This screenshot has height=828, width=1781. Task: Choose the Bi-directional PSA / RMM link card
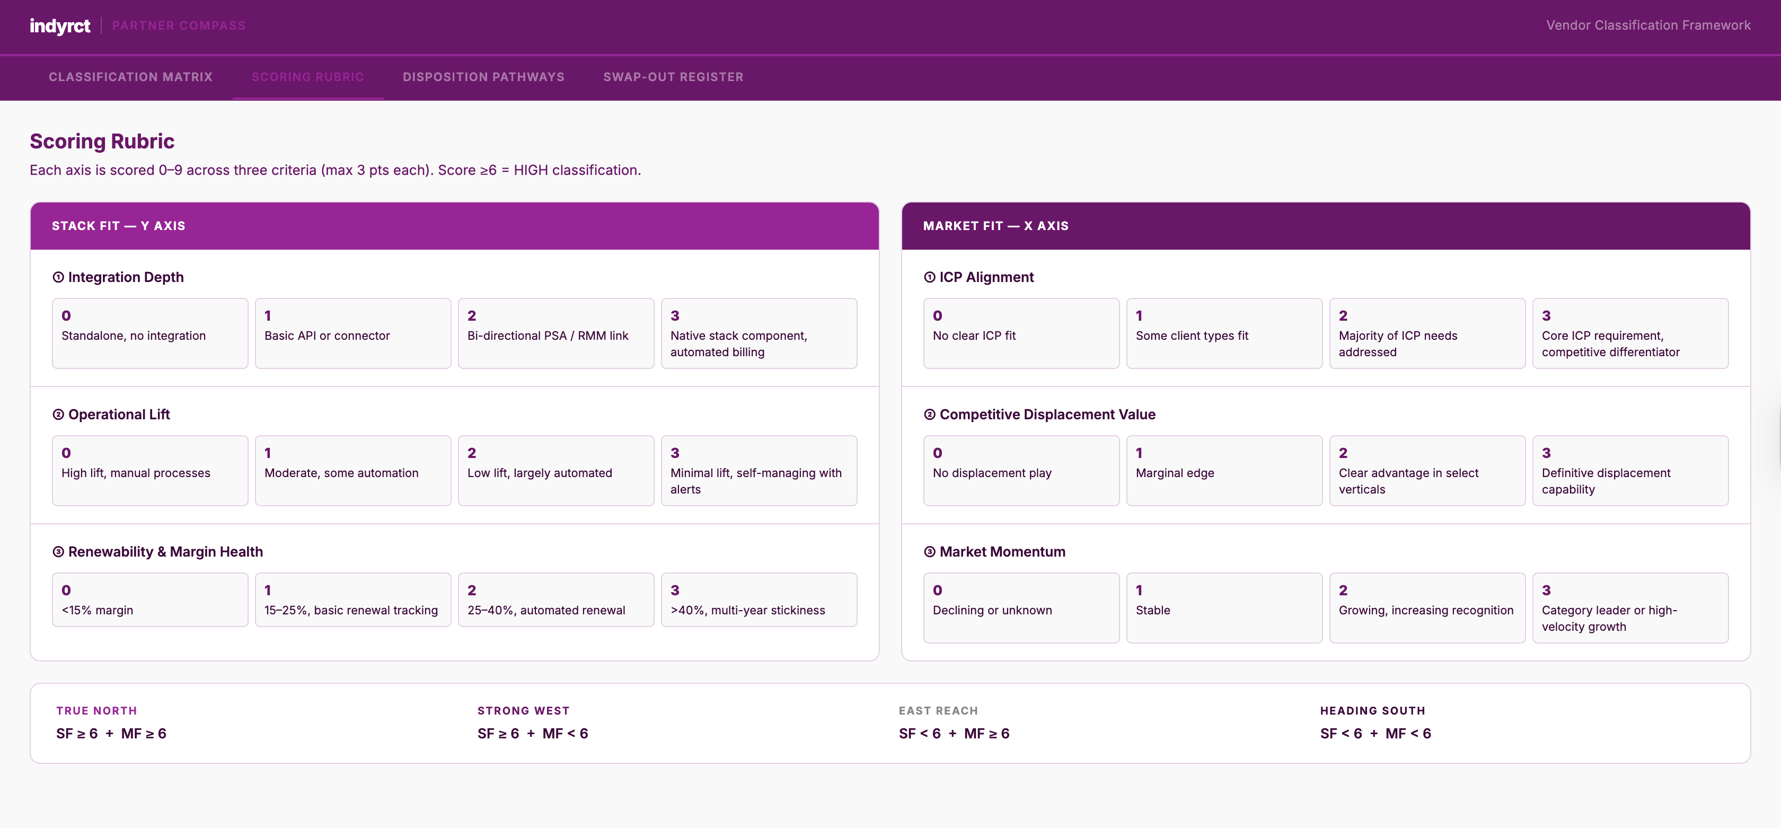click(x=555, y=333)
